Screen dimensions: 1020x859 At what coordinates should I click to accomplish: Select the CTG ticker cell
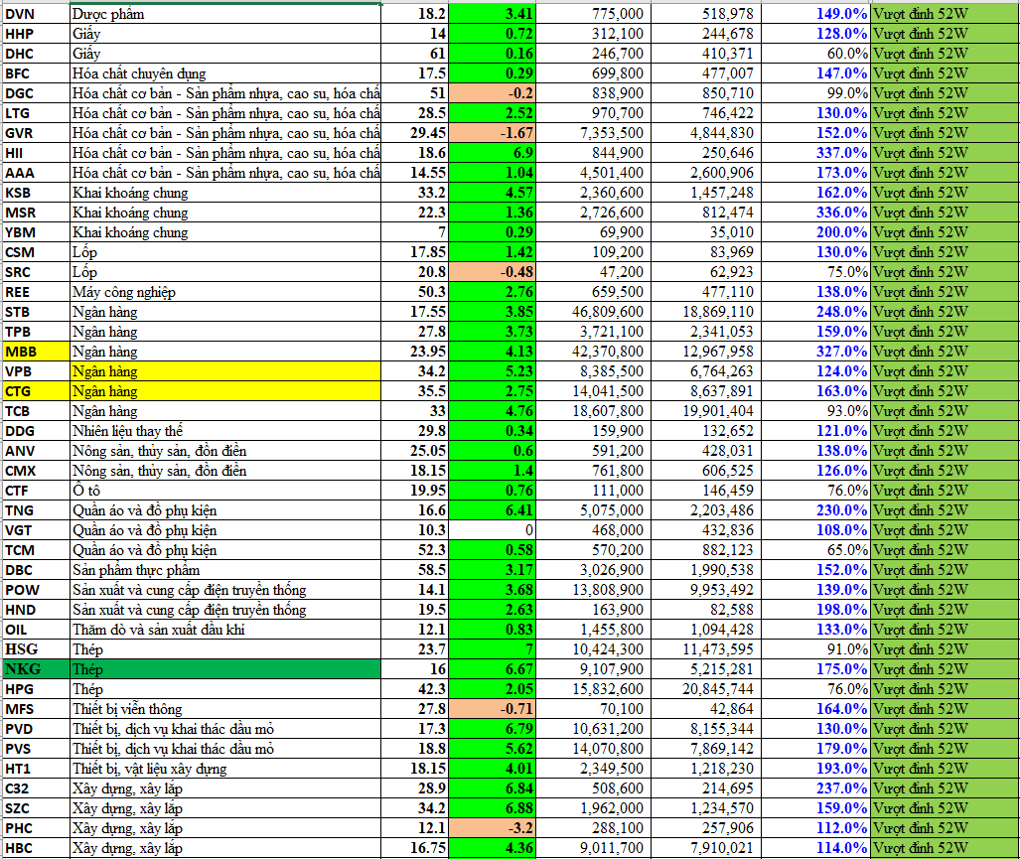pos(35,391)
